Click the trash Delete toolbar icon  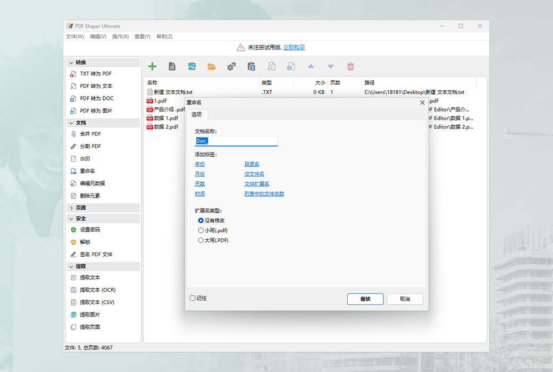pyautogui.click(x=350, y=66)
